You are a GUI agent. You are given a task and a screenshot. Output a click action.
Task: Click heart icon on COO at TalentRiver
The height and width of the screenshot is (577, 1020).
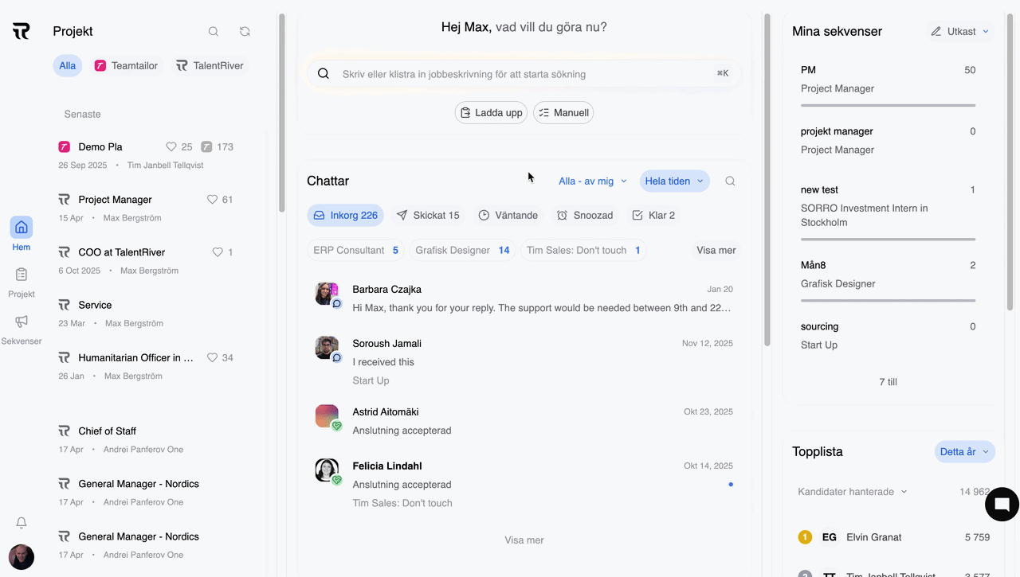[x=218, y=252]
